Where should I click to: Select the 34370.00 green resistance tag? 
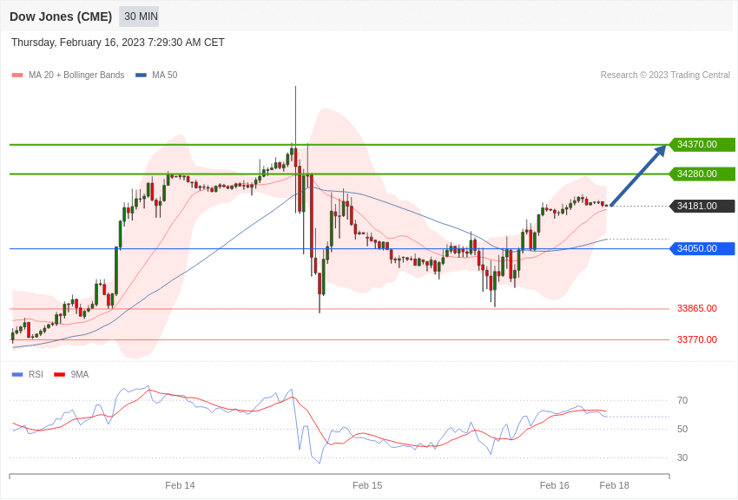tap(702, 144)
